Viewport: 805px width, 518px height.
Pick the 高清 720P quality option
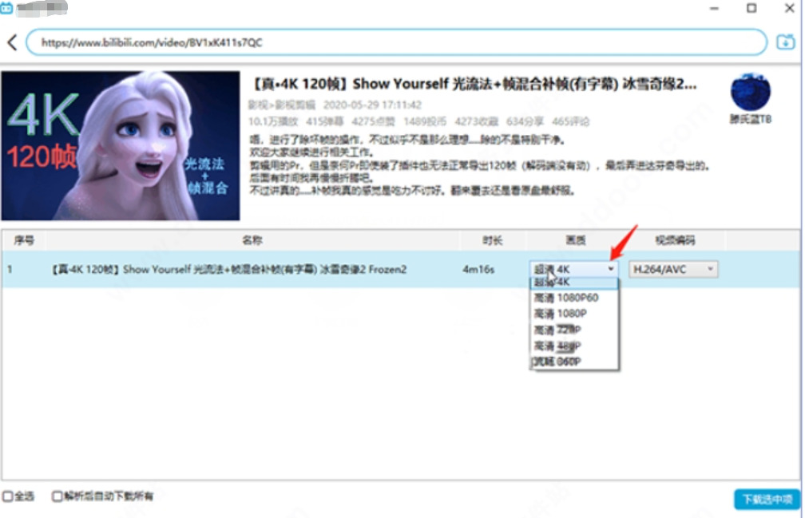point(574,330)
